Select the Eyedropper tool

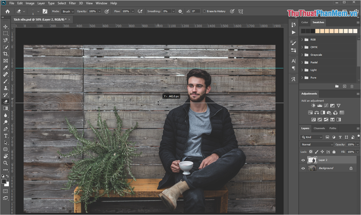click(6, 68)
